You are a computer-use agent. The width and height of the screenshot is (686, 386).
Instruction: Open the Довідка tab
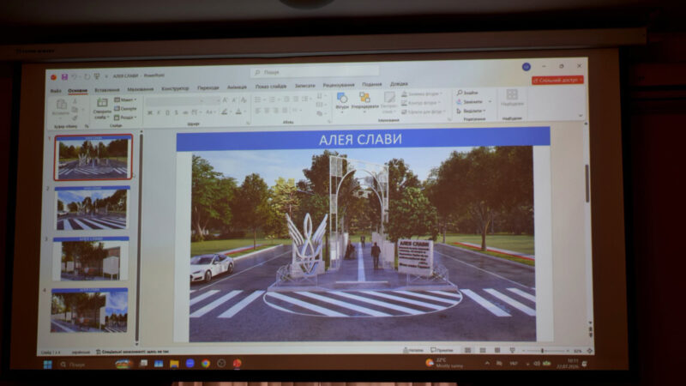tap(399, 83)
